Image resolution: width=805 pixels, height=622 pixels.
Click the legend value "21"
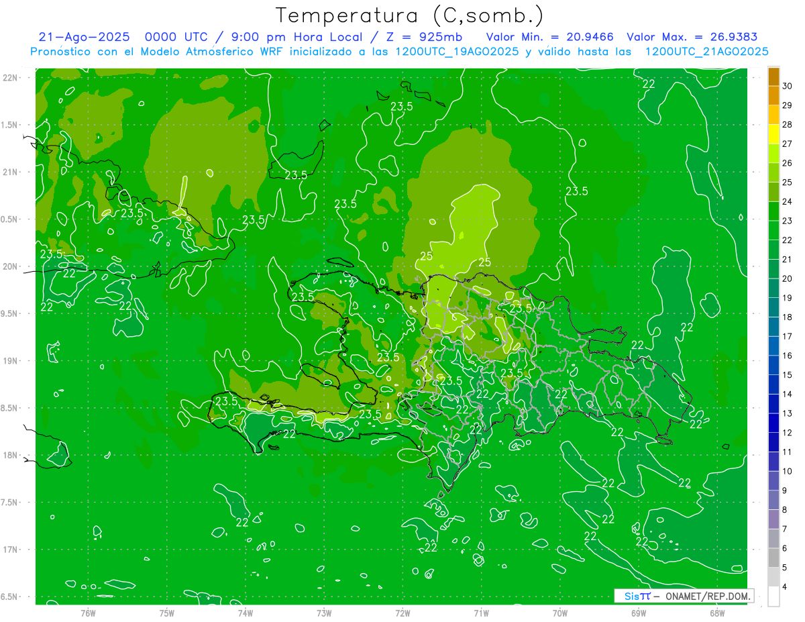click(x=787, y=259)
